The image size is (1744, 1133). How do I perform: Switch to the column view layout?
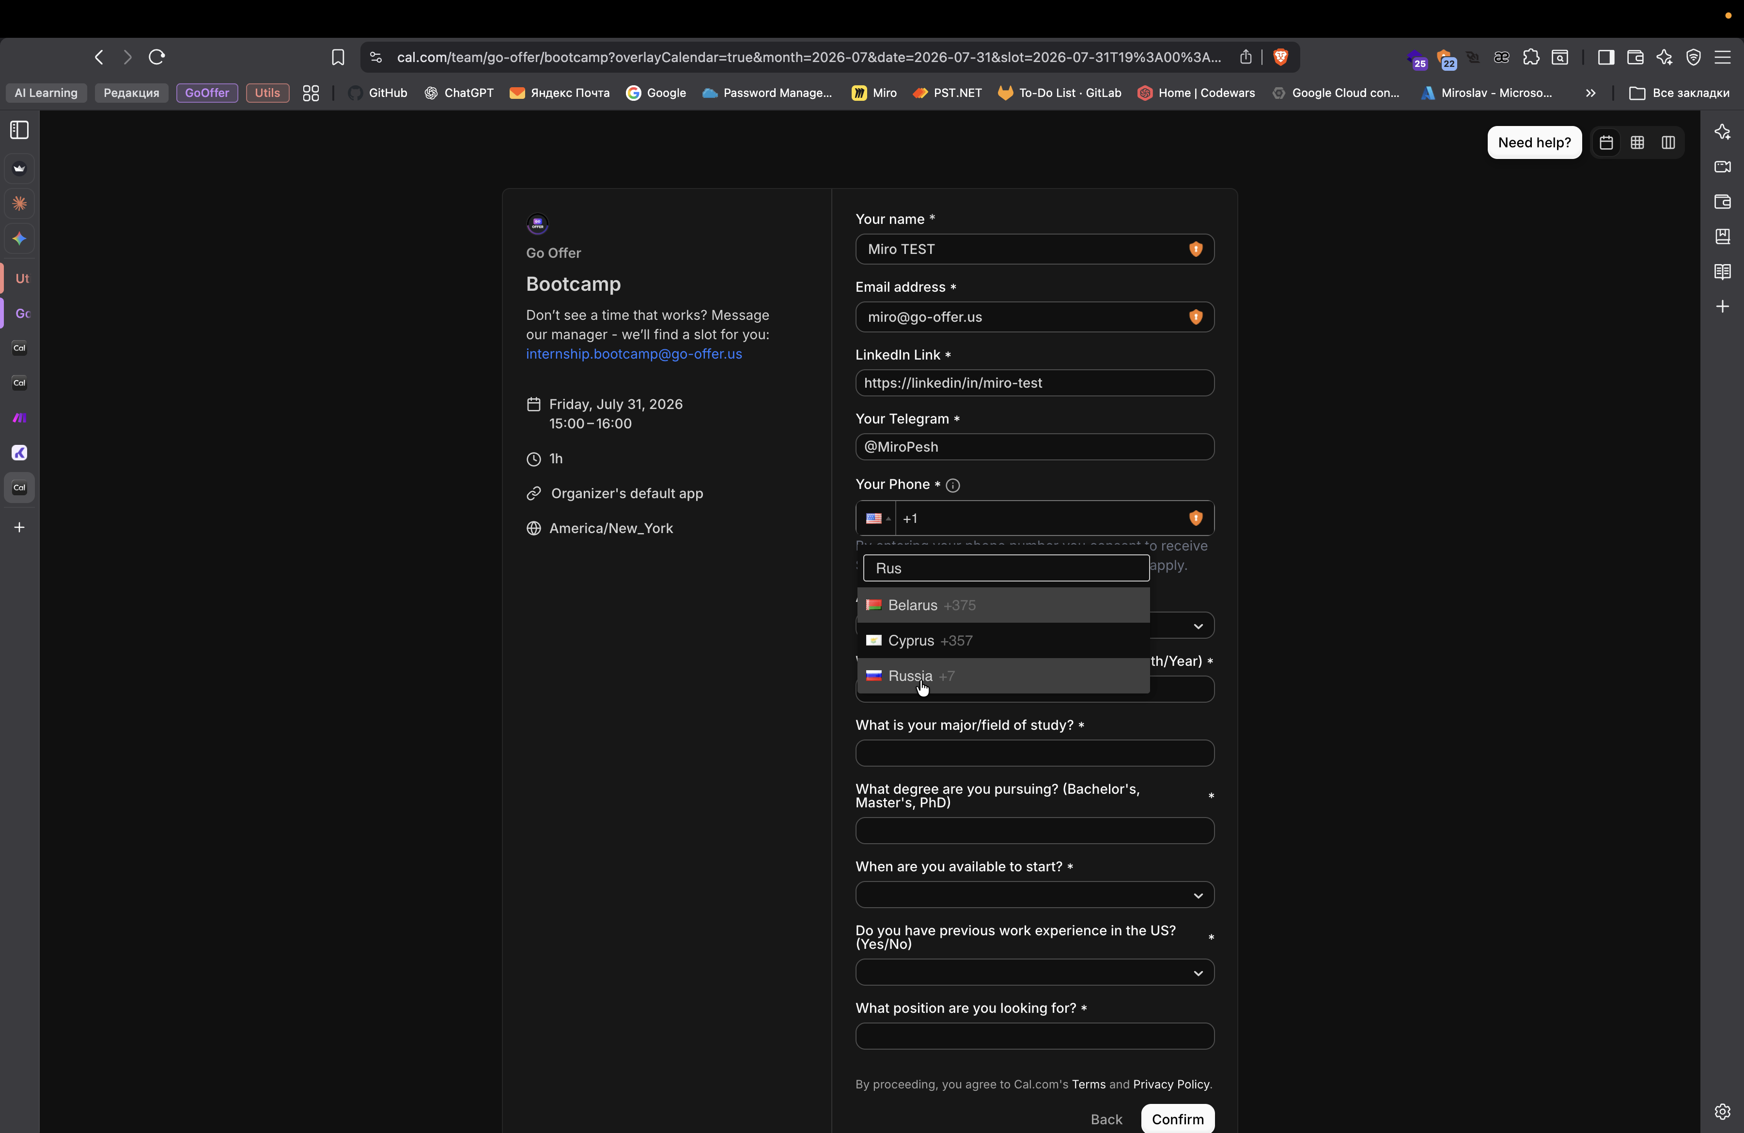pyautogui.click(x=1668, y=143)
